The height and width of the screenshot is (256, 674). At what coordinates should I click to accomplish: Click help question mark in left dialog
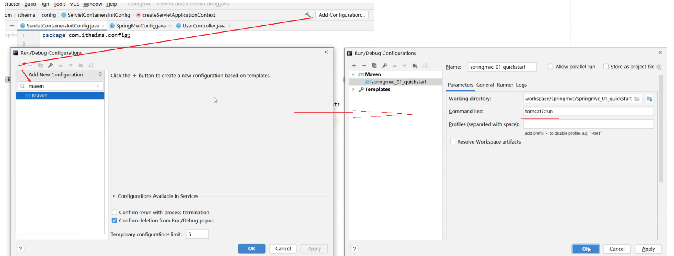pos(20,249)
